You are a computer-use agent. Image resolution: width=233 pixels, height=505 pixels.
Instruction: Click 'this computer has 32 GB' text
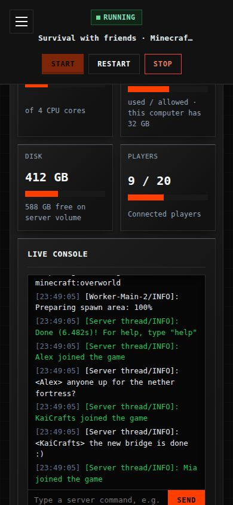point(164,118)
